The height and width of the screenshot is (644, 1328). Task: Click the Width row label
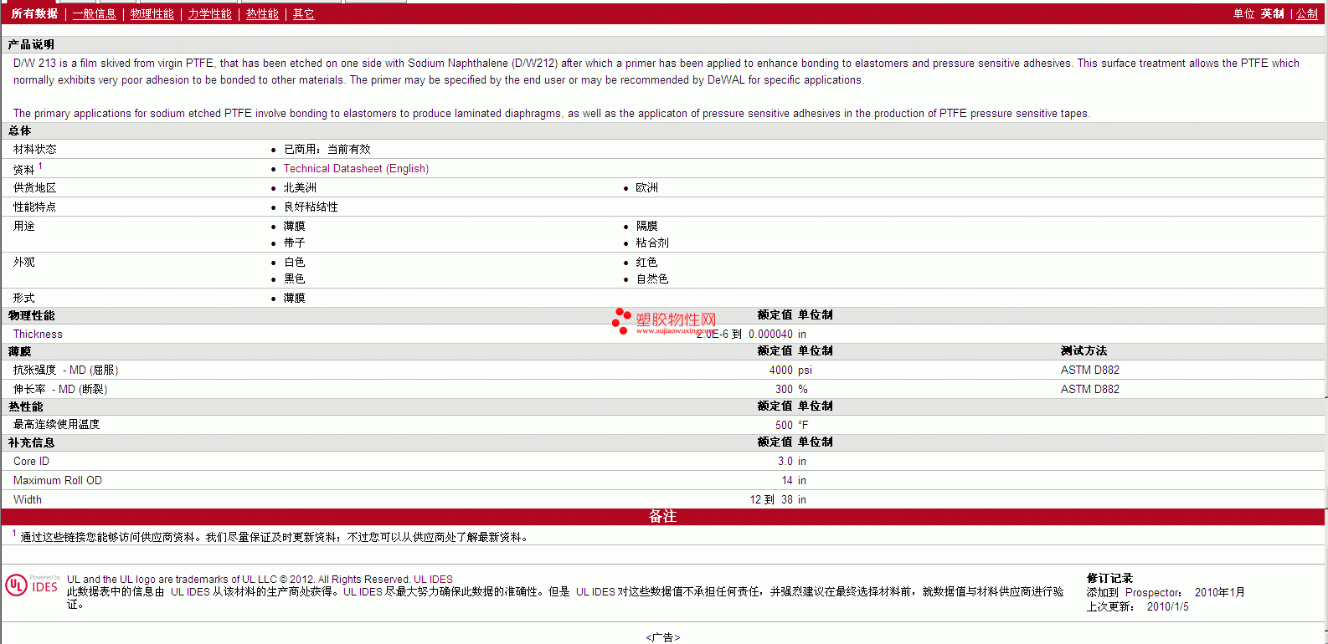[28, 499]
